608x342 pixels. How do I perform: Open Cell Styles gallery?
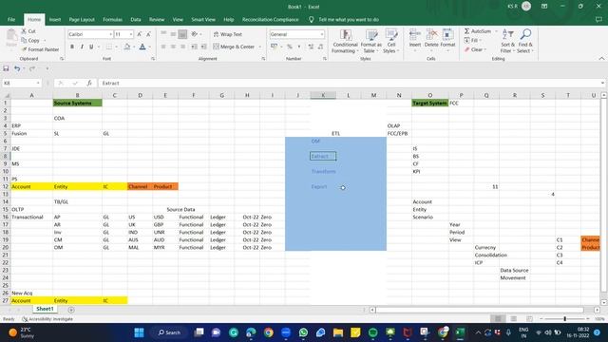click(x=390, y=41)
